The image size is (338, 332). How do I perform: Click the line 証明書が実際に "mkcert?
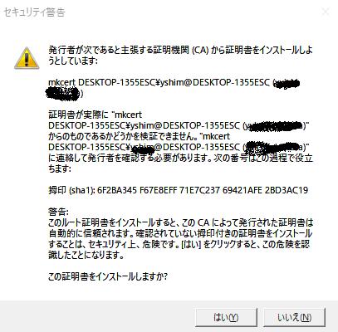click(96, 115)
